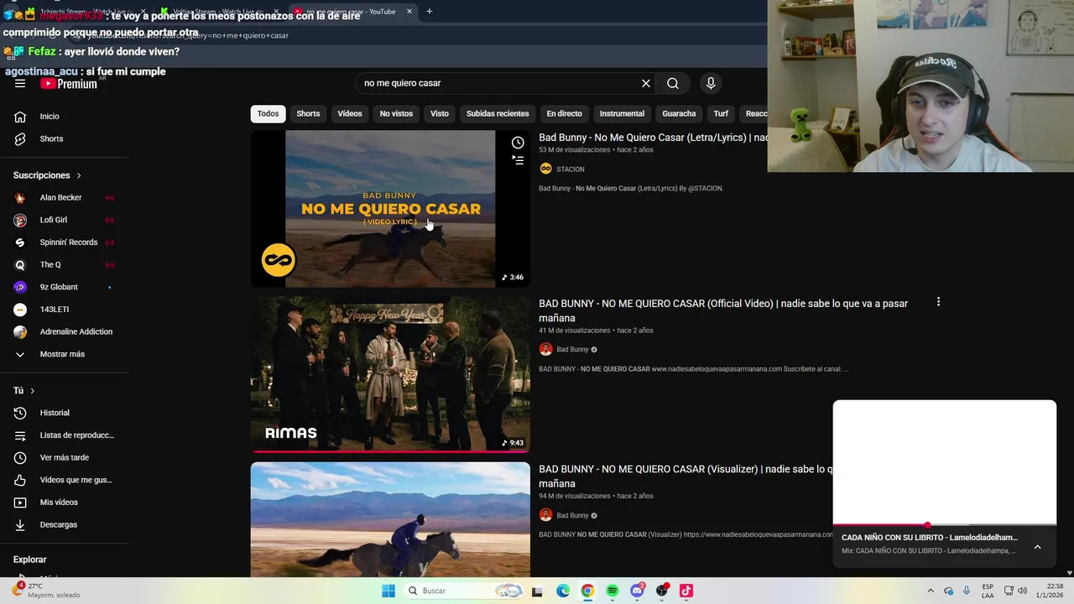Open Shorts in the sidebar
Viewport: 1074px width, 604px height.
coord(65,138)
